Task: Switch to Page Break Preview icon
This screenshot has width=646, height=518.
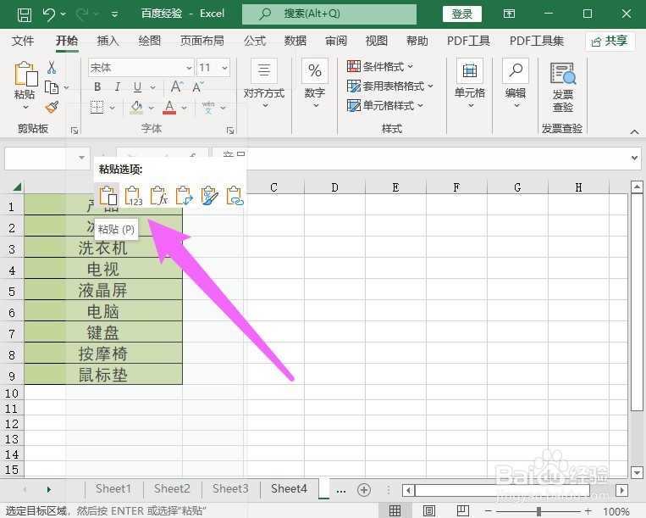Action: click(462, 511)
